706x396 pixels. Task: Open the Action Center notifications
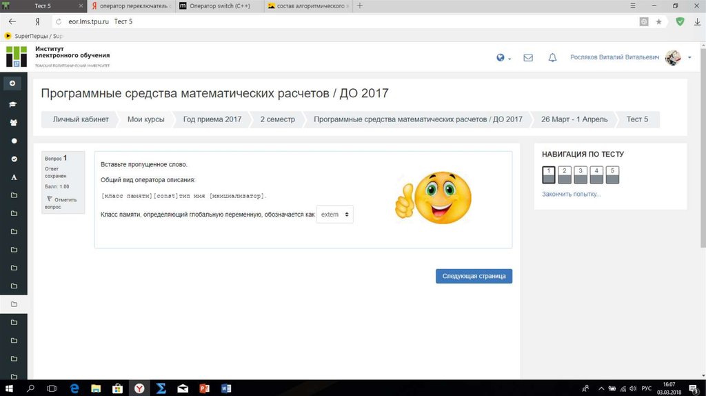pos(694,388)
